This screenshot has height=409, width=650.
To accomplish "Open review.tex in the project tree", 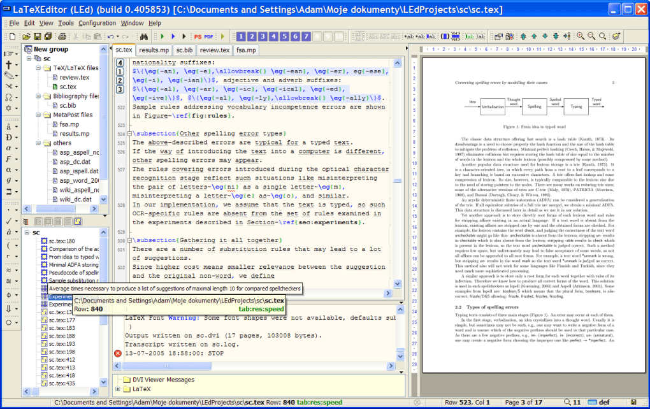I will 74,78.
